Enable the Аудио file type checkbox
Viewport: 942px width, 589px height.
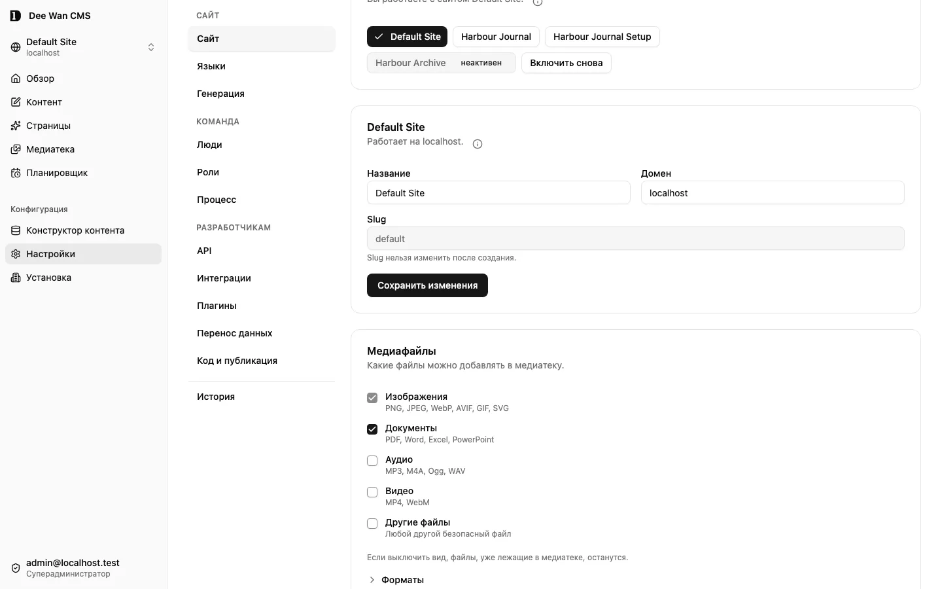(x=372, y=461)
